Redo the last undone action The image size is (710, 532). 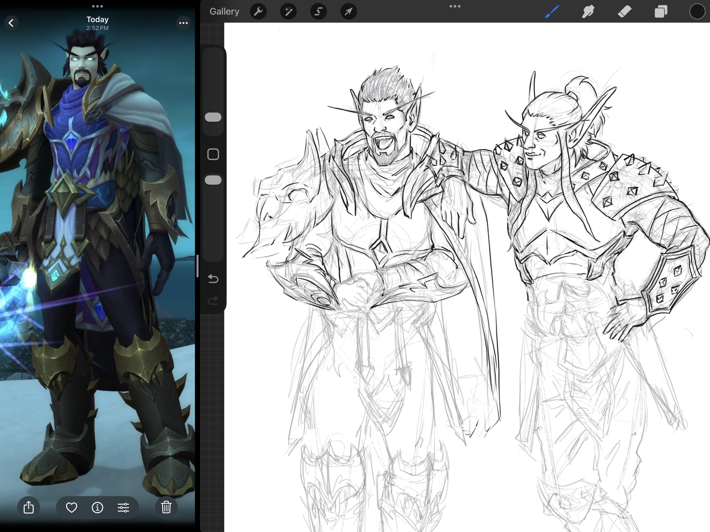(x=213, y=301)
